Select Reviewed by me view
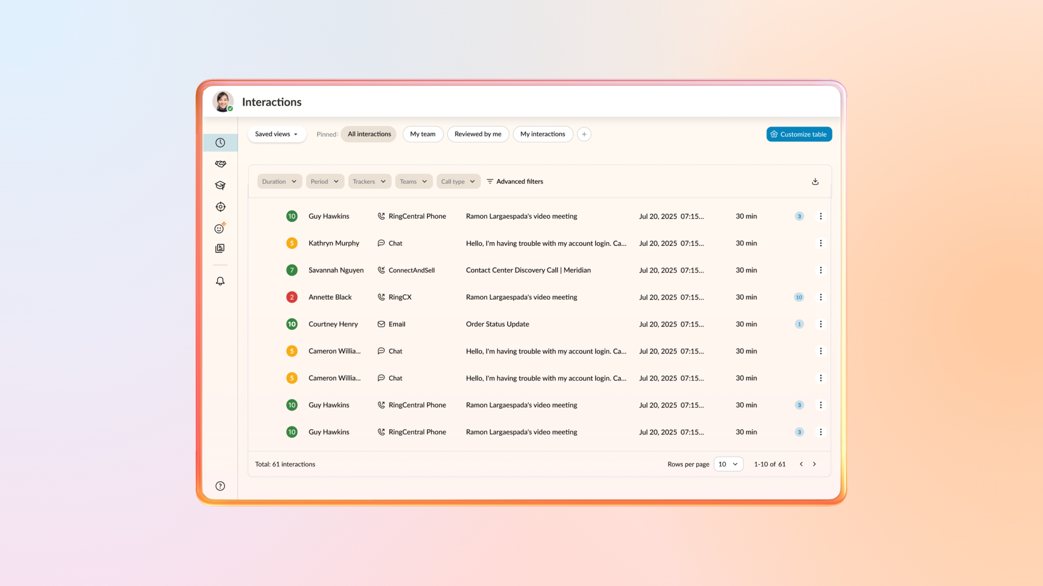1043x586 pixels. (x=478, y=134)
